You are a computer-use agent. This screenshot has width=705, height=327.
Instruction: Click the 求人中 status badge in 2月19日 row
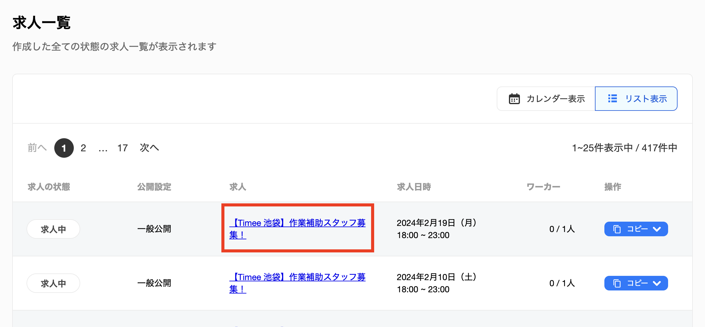click(x=53, y=229)
